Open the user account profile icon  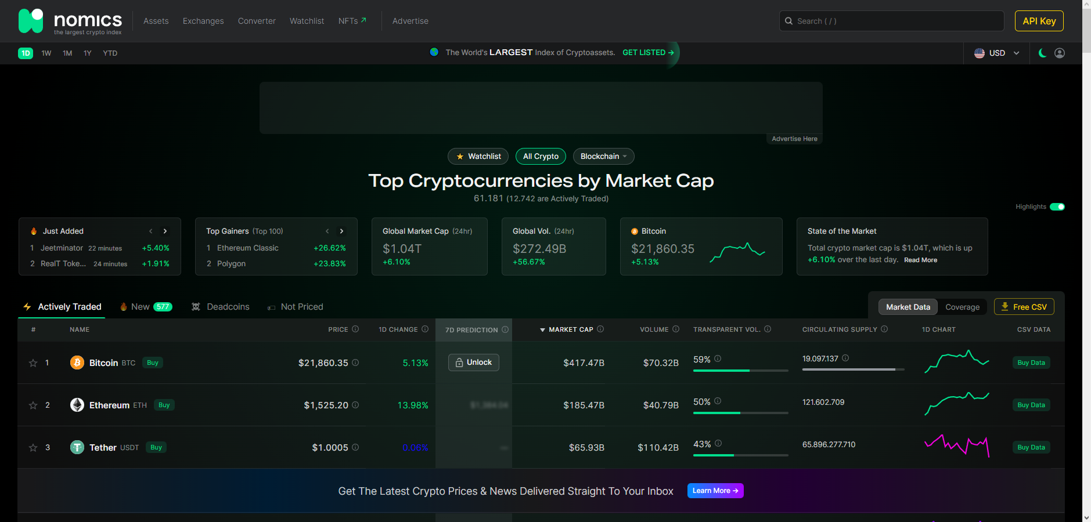pos(1060,53)
